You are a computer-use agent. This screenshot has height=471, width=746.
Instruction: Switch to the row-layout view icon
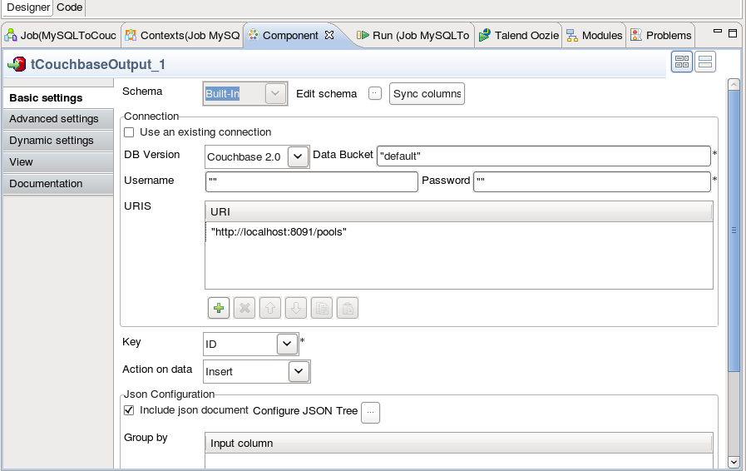pos(705,62)
